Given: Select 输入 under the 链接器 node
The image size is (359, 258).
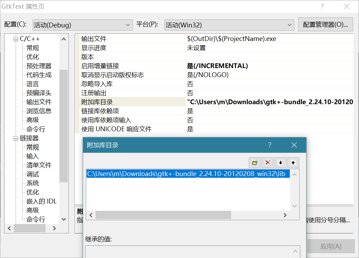Looking at the screenshot, I should pyautogui.click(x=33, y=156).
